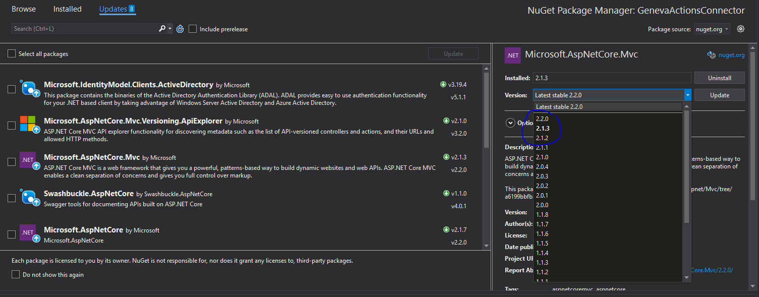The width and height of the screenshot is (759, 297).
Task: Click the refresh package list icon
Action: coord(181,29)
